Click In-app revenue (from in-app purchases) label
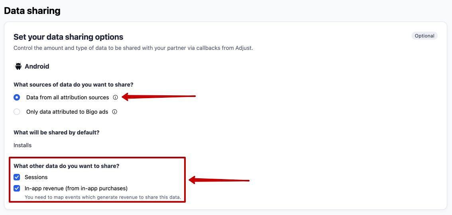The height and width of the screenshot is (215, 452). (76, 188)
